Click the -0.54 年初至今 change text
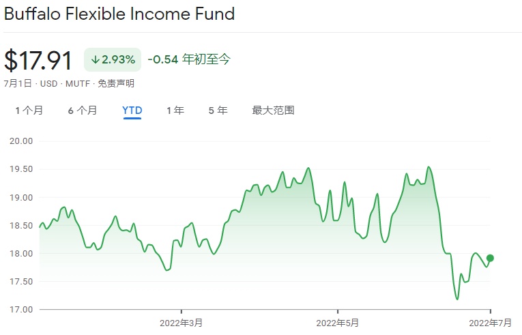This screenshot has width=522, height=335. (x=189, y=59)
